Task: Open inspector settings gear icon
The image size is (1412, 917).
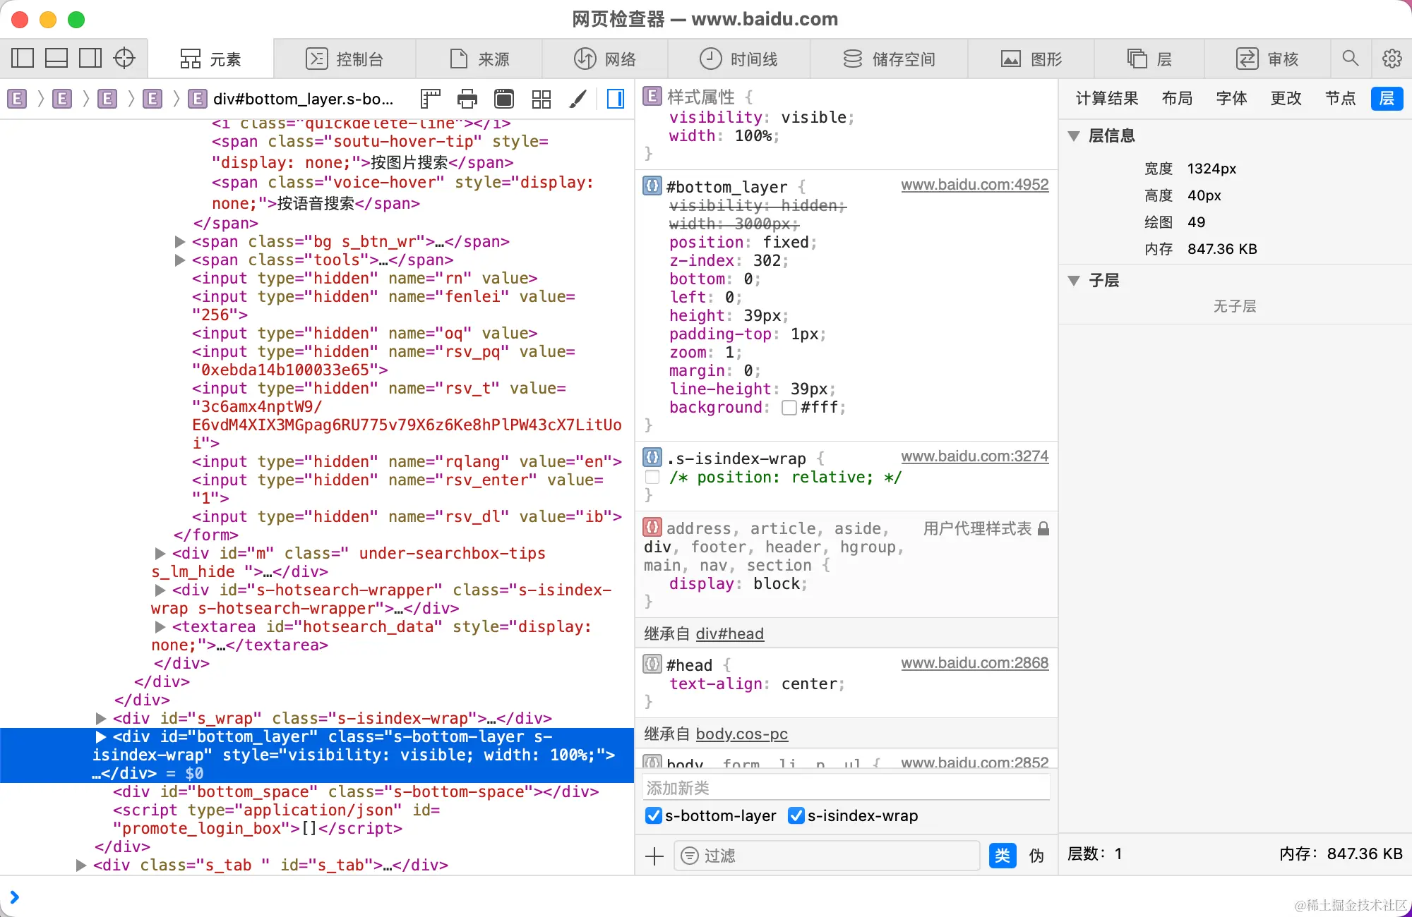Action: point(1392,59)
